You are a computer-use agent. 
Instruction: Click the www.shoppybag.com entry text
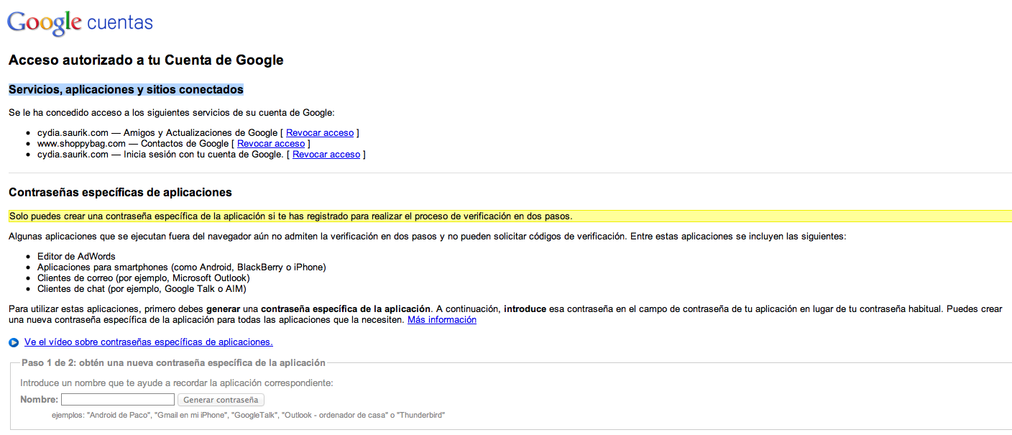point(133,143)
